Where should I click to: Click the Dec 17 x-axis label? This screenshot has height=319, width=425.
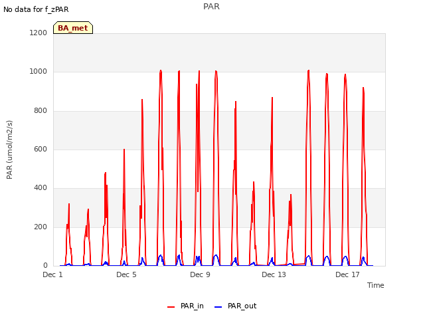click(347, 274)
